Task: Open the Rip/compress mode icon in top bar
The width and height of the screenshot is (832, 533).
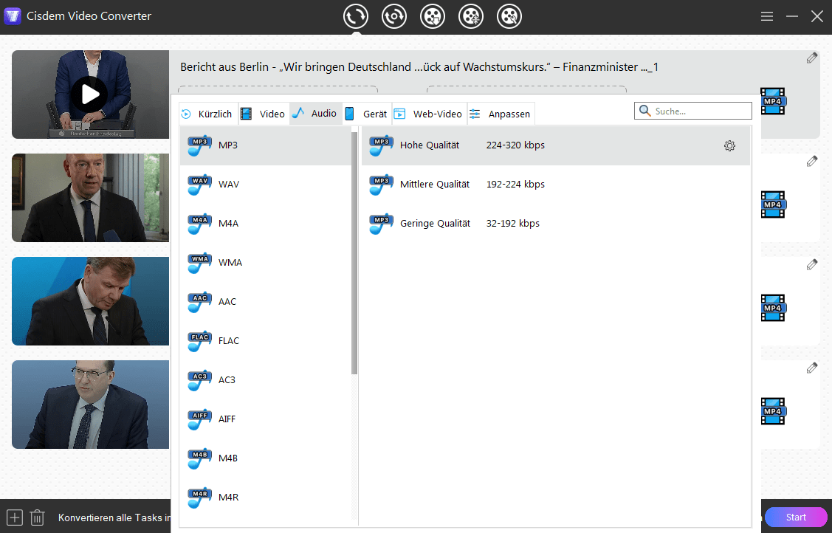Action: [x=394, y=16]
